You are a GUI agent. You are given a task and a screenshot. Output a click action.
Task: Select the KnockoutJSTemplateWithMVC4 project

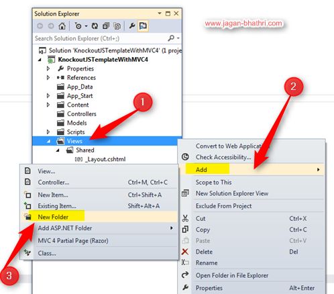[x=103, y=60]
